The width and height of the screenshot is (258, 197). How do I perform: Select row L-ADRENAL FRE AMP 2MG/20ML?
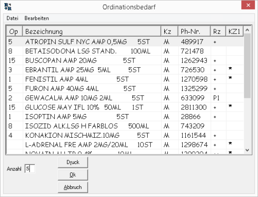pos(125,145)
